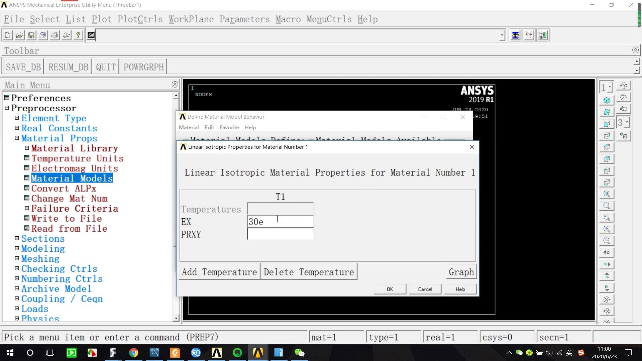Click the Windows Start button
Screen dimensions: 642x361
point(10,353)
